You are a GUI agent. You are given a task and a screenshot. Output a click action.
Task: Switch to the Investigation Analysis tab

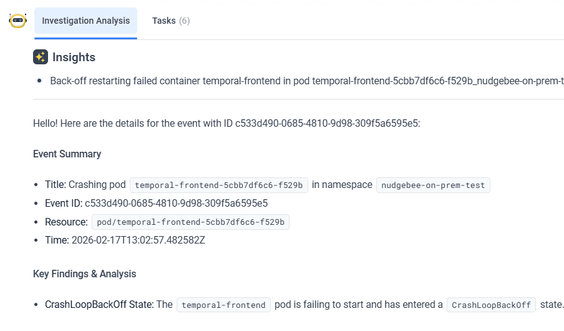(x=86, y=21)
